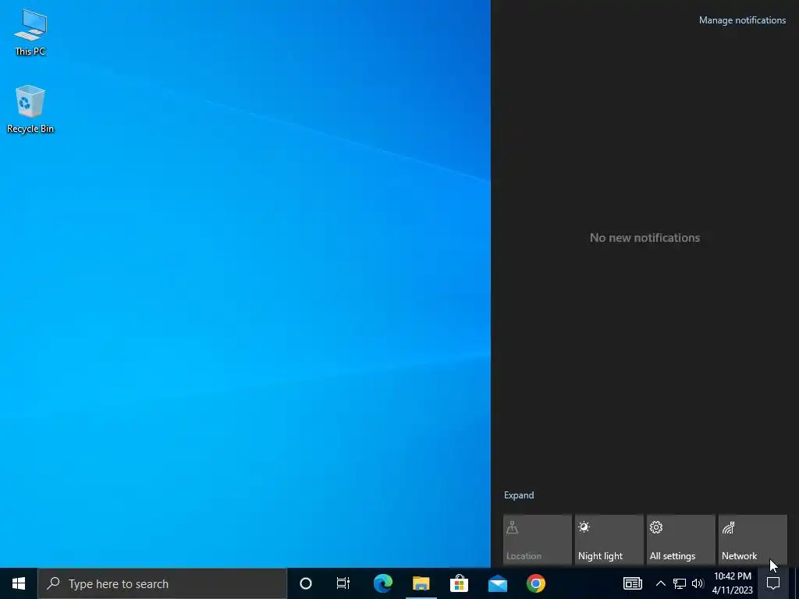The image size is (799, 599).
Task: Launch Google Chrome from the taskbar
Action: click(535, 583)
